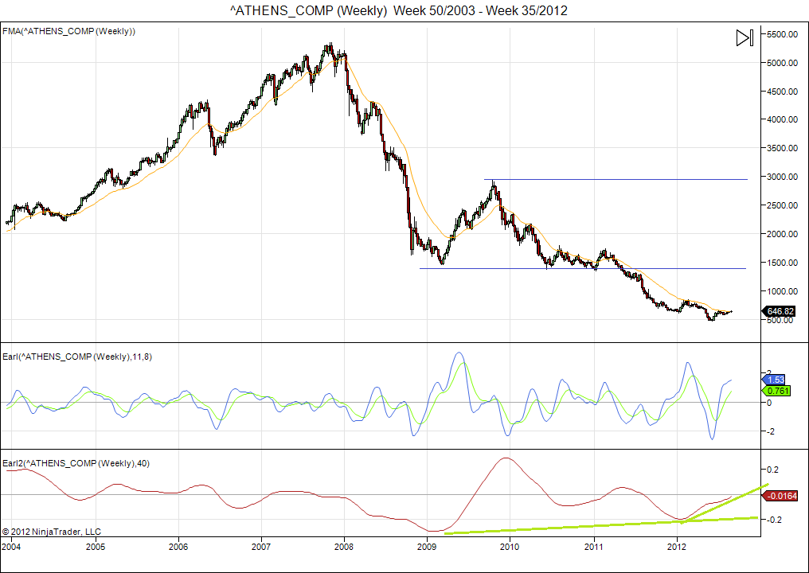Image resolution: width=809 pixels, height=573 pixels.
Task: Click the 5500.00 price axis label
Action: pyautogui.click(x=781, y=34)
